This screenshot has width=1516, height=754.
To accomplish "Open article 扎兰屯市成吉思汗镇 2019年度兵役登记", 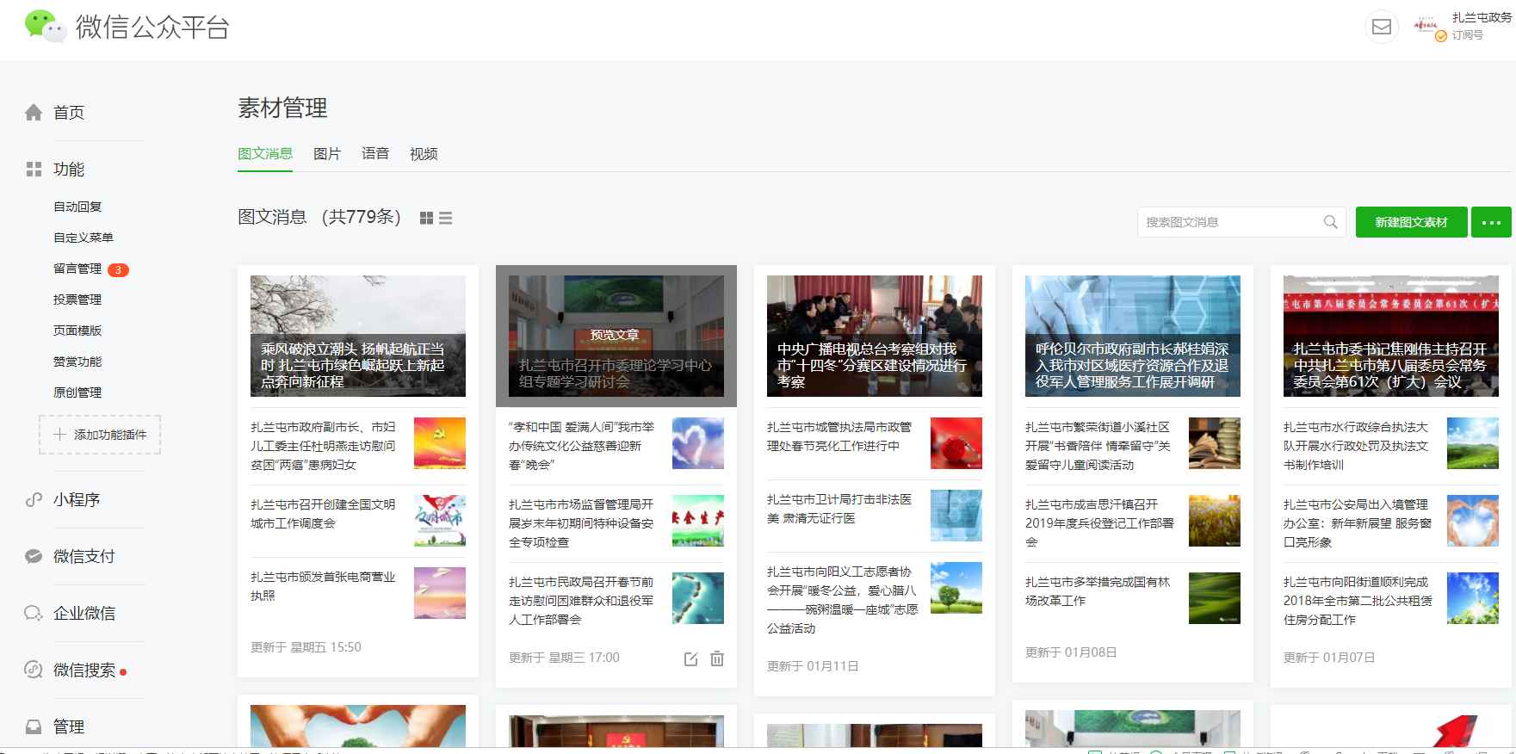I will pyautogui.click(x=1099, y=523).
